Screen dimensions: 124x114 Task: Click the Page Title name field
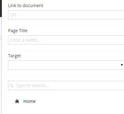click(x=66, y=40)
